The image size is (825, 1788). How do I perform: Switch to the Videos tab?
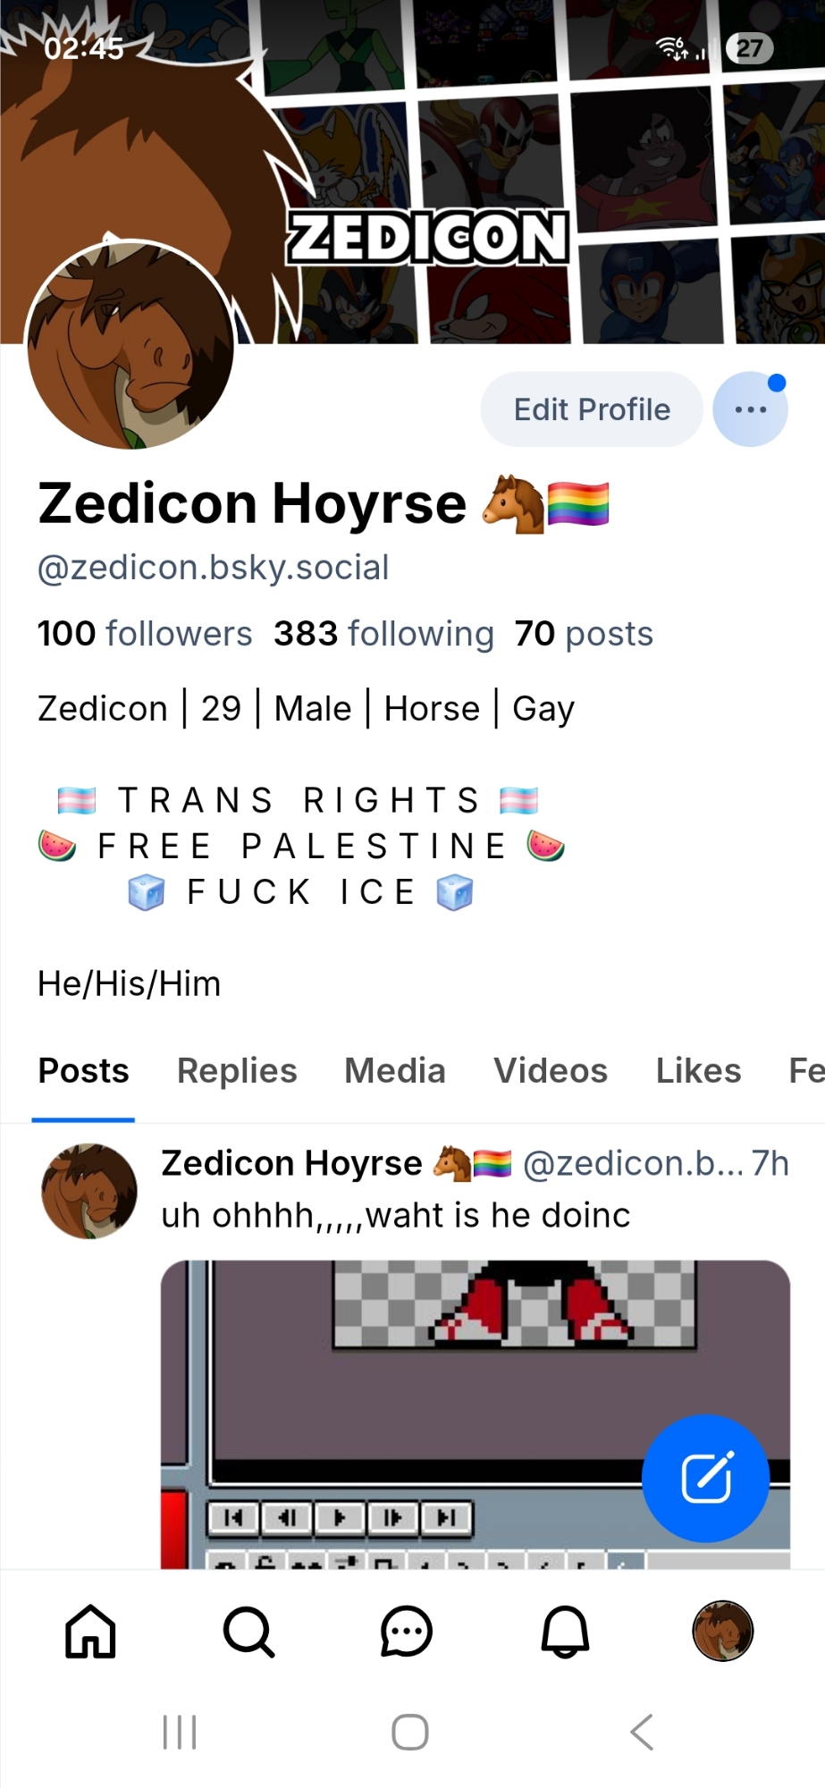point(551,1070)
